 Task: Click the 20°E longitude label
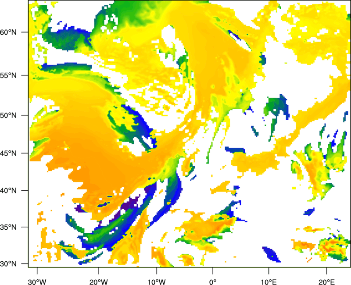pos(326,282)
